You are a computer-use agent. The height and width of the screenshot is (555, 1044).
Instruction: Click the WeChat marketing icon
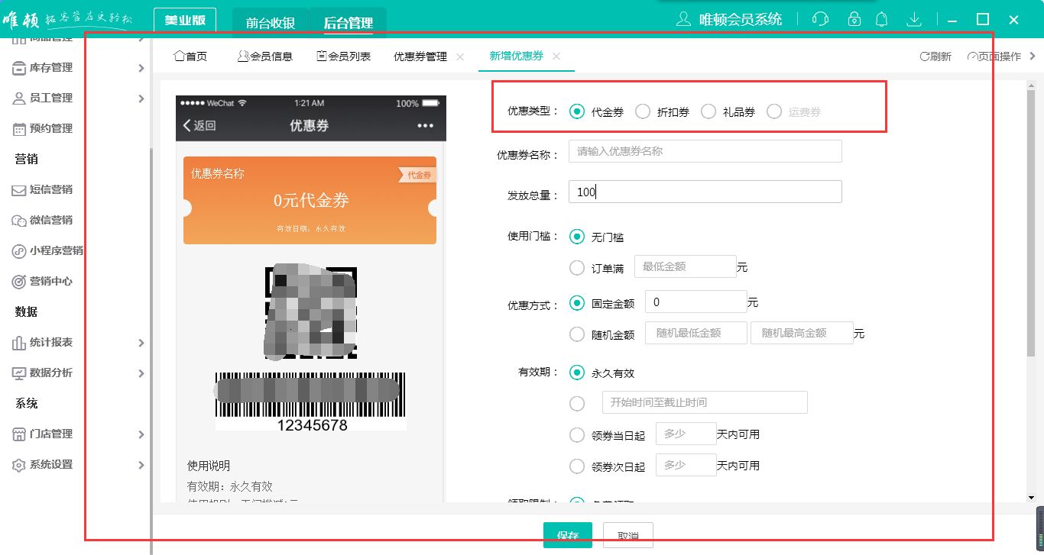[19, 221]
